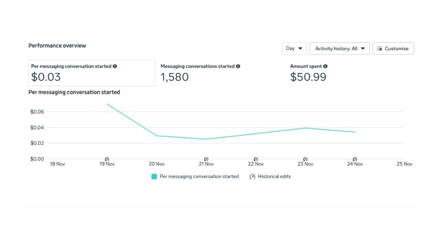Image resolution: width=442 pixels, height=243 pixels.
Task: Expand the Activity history: All dropdown
Action: [x=339, y=49]
